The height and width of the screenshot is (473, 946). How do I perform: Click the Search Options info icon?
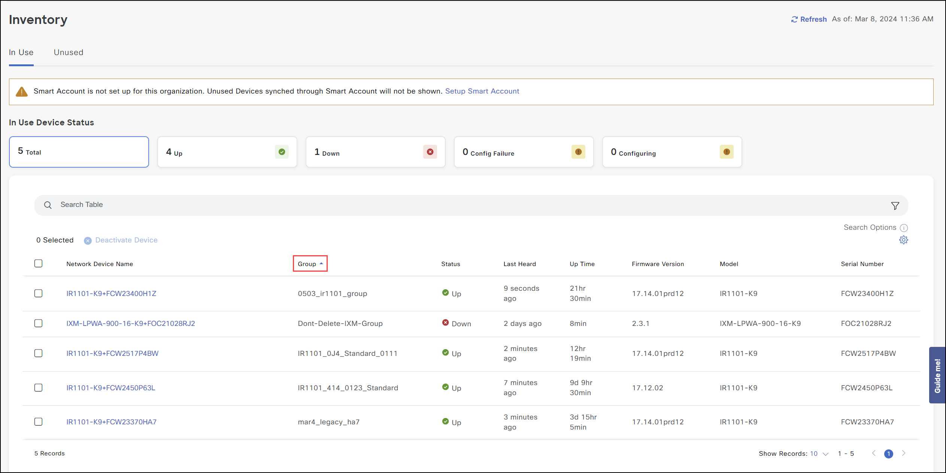point(904,228)
